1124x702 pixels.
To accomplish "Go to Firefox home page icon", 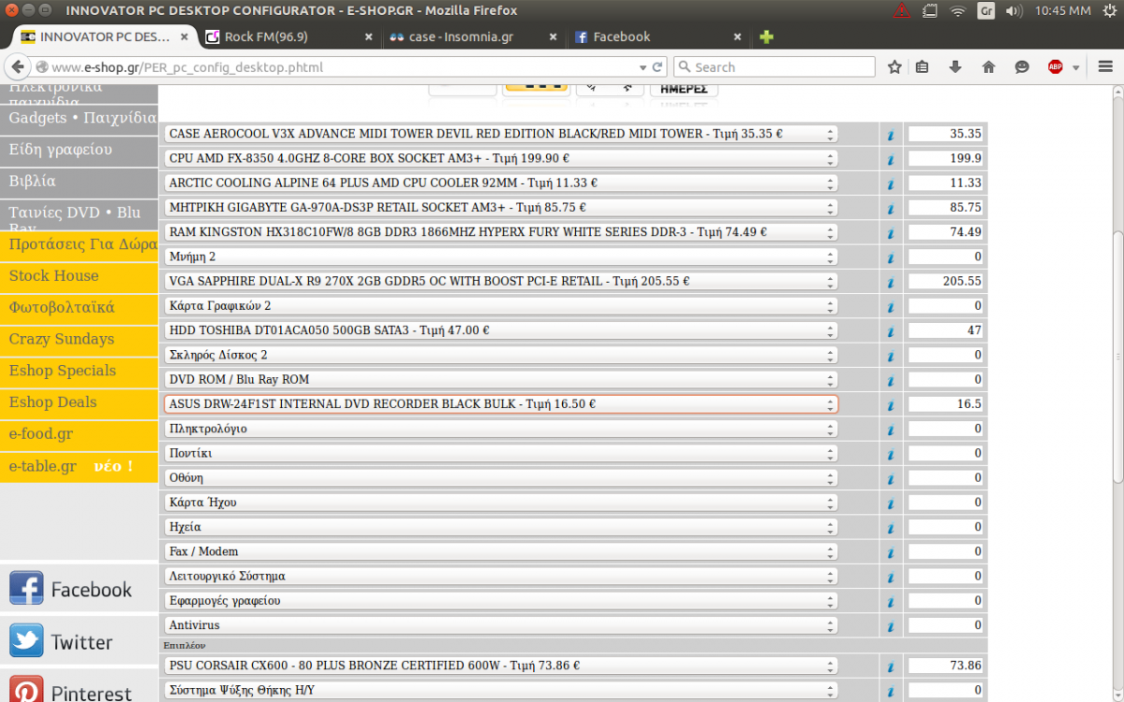I will [x=988, y=67].
